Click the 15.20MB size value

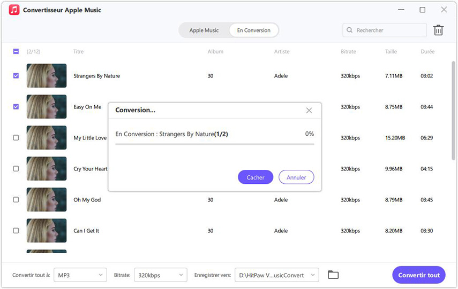[x=395, y=138]
